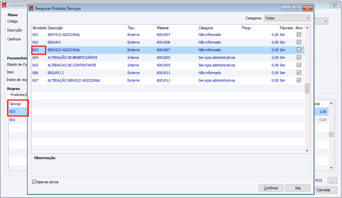342x198 pixels.
Task: Toggle Ativo checkbox for ALTERAÇÃO SERVIÇO ADICIONAL
Action: point(299,80)
